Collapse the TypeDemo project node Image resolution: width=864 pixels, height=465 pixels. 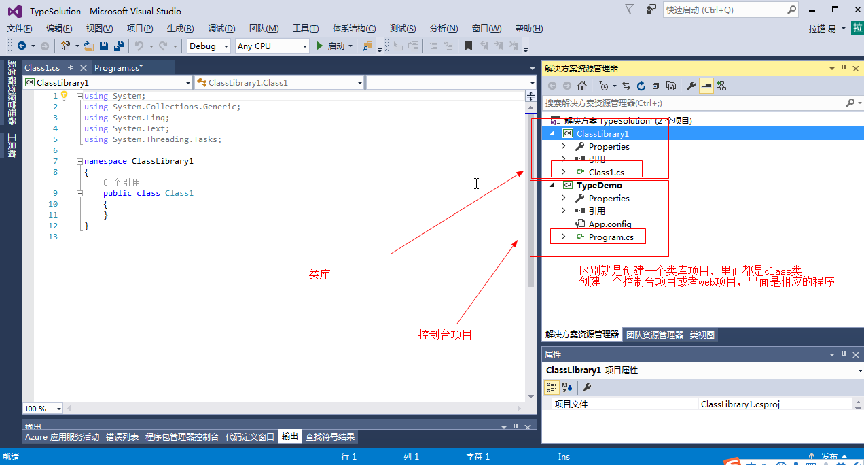(552, 186)
